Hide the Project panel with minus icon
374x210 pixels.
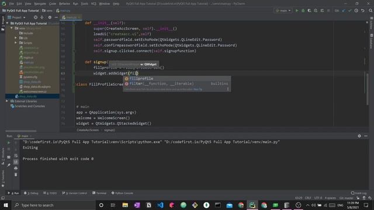tap(56, 17)
